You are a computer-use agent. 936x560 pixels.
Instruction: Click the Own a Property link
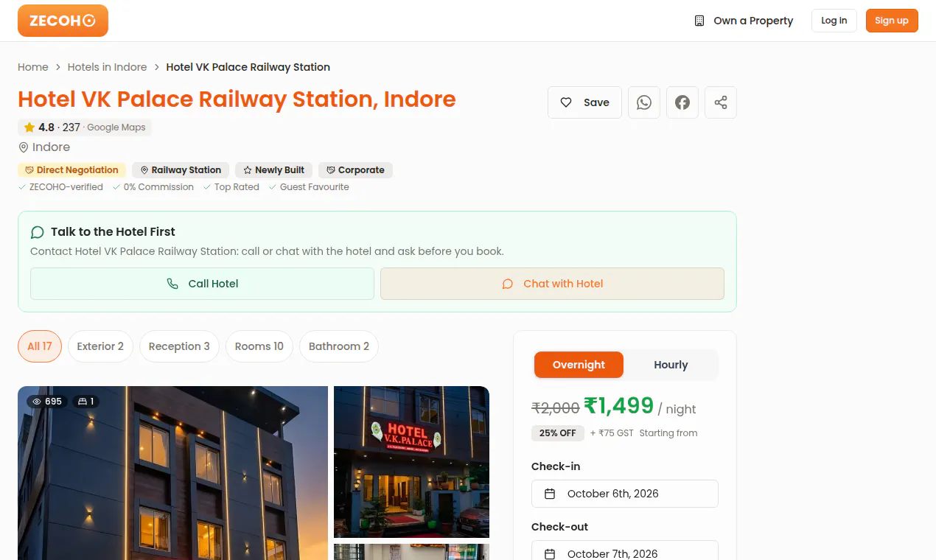coord(744,21)
